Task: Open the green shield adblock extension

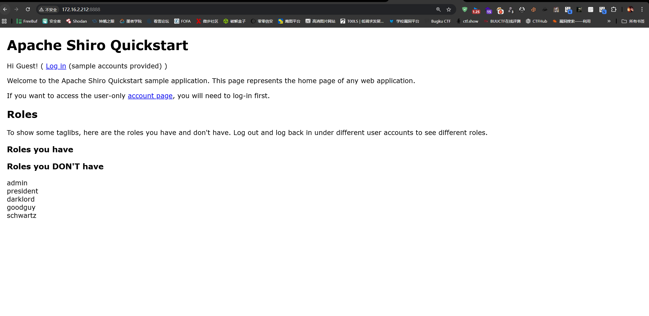Action: [465, 9]
